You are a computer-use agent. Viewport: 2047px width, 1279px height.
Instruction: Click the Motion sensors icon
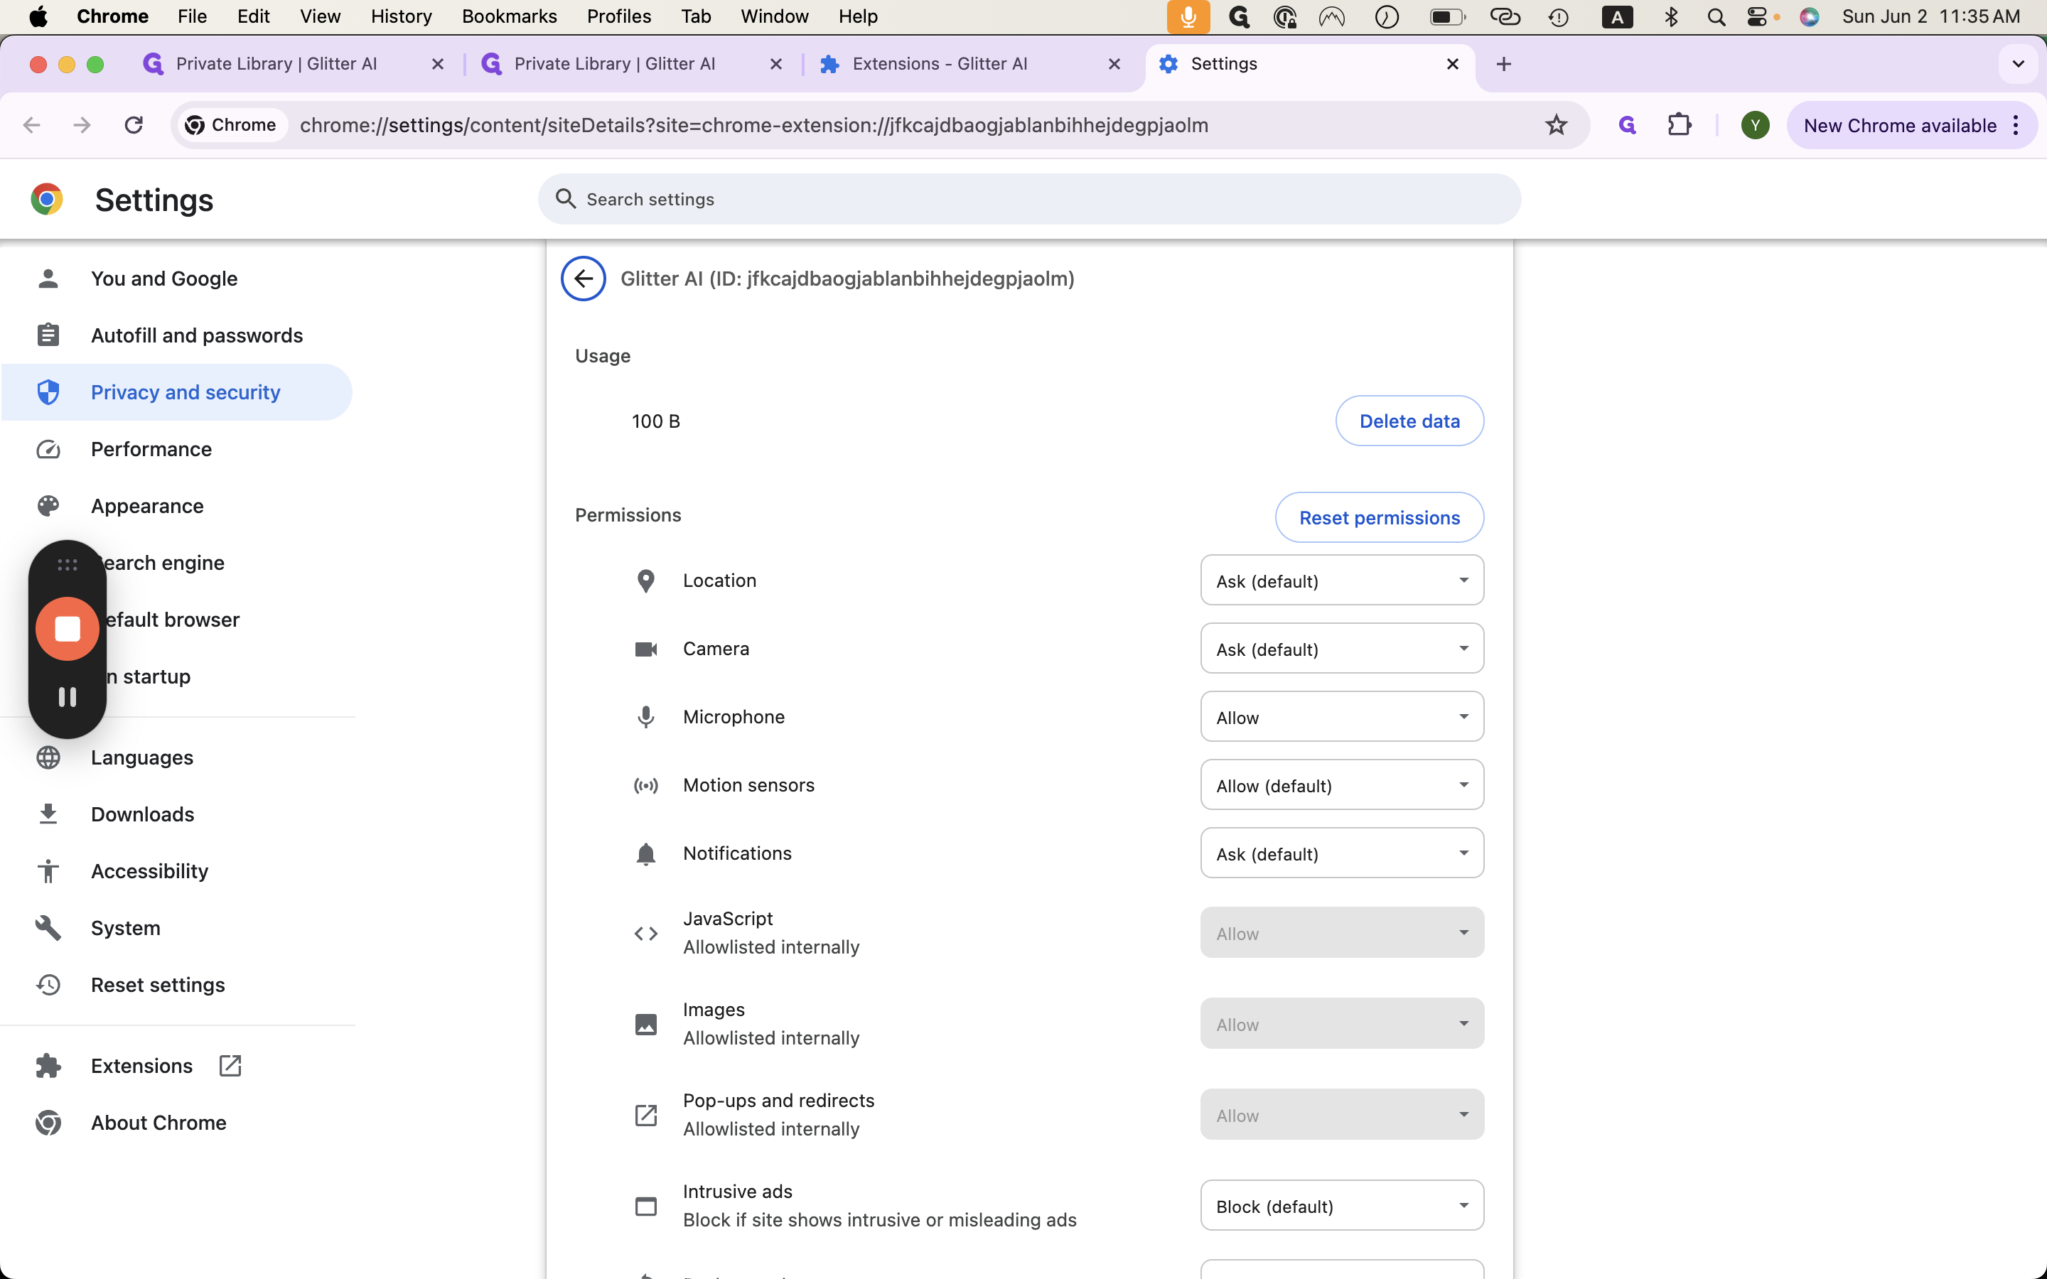[645, 786]
